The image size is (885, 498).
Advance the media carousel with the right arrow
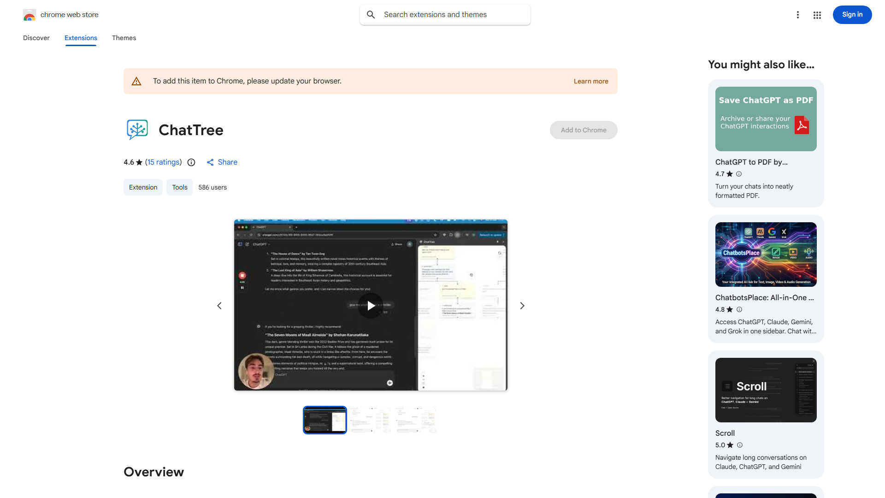[522, 305]
